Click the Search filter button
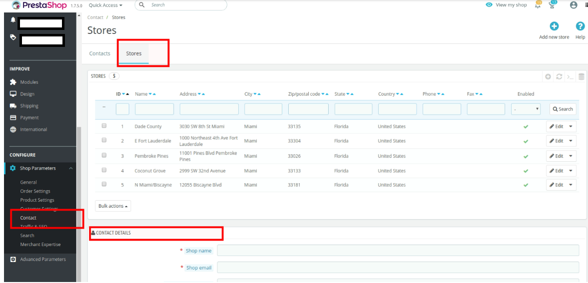This screenshot has height=283, width=588. 563,109
